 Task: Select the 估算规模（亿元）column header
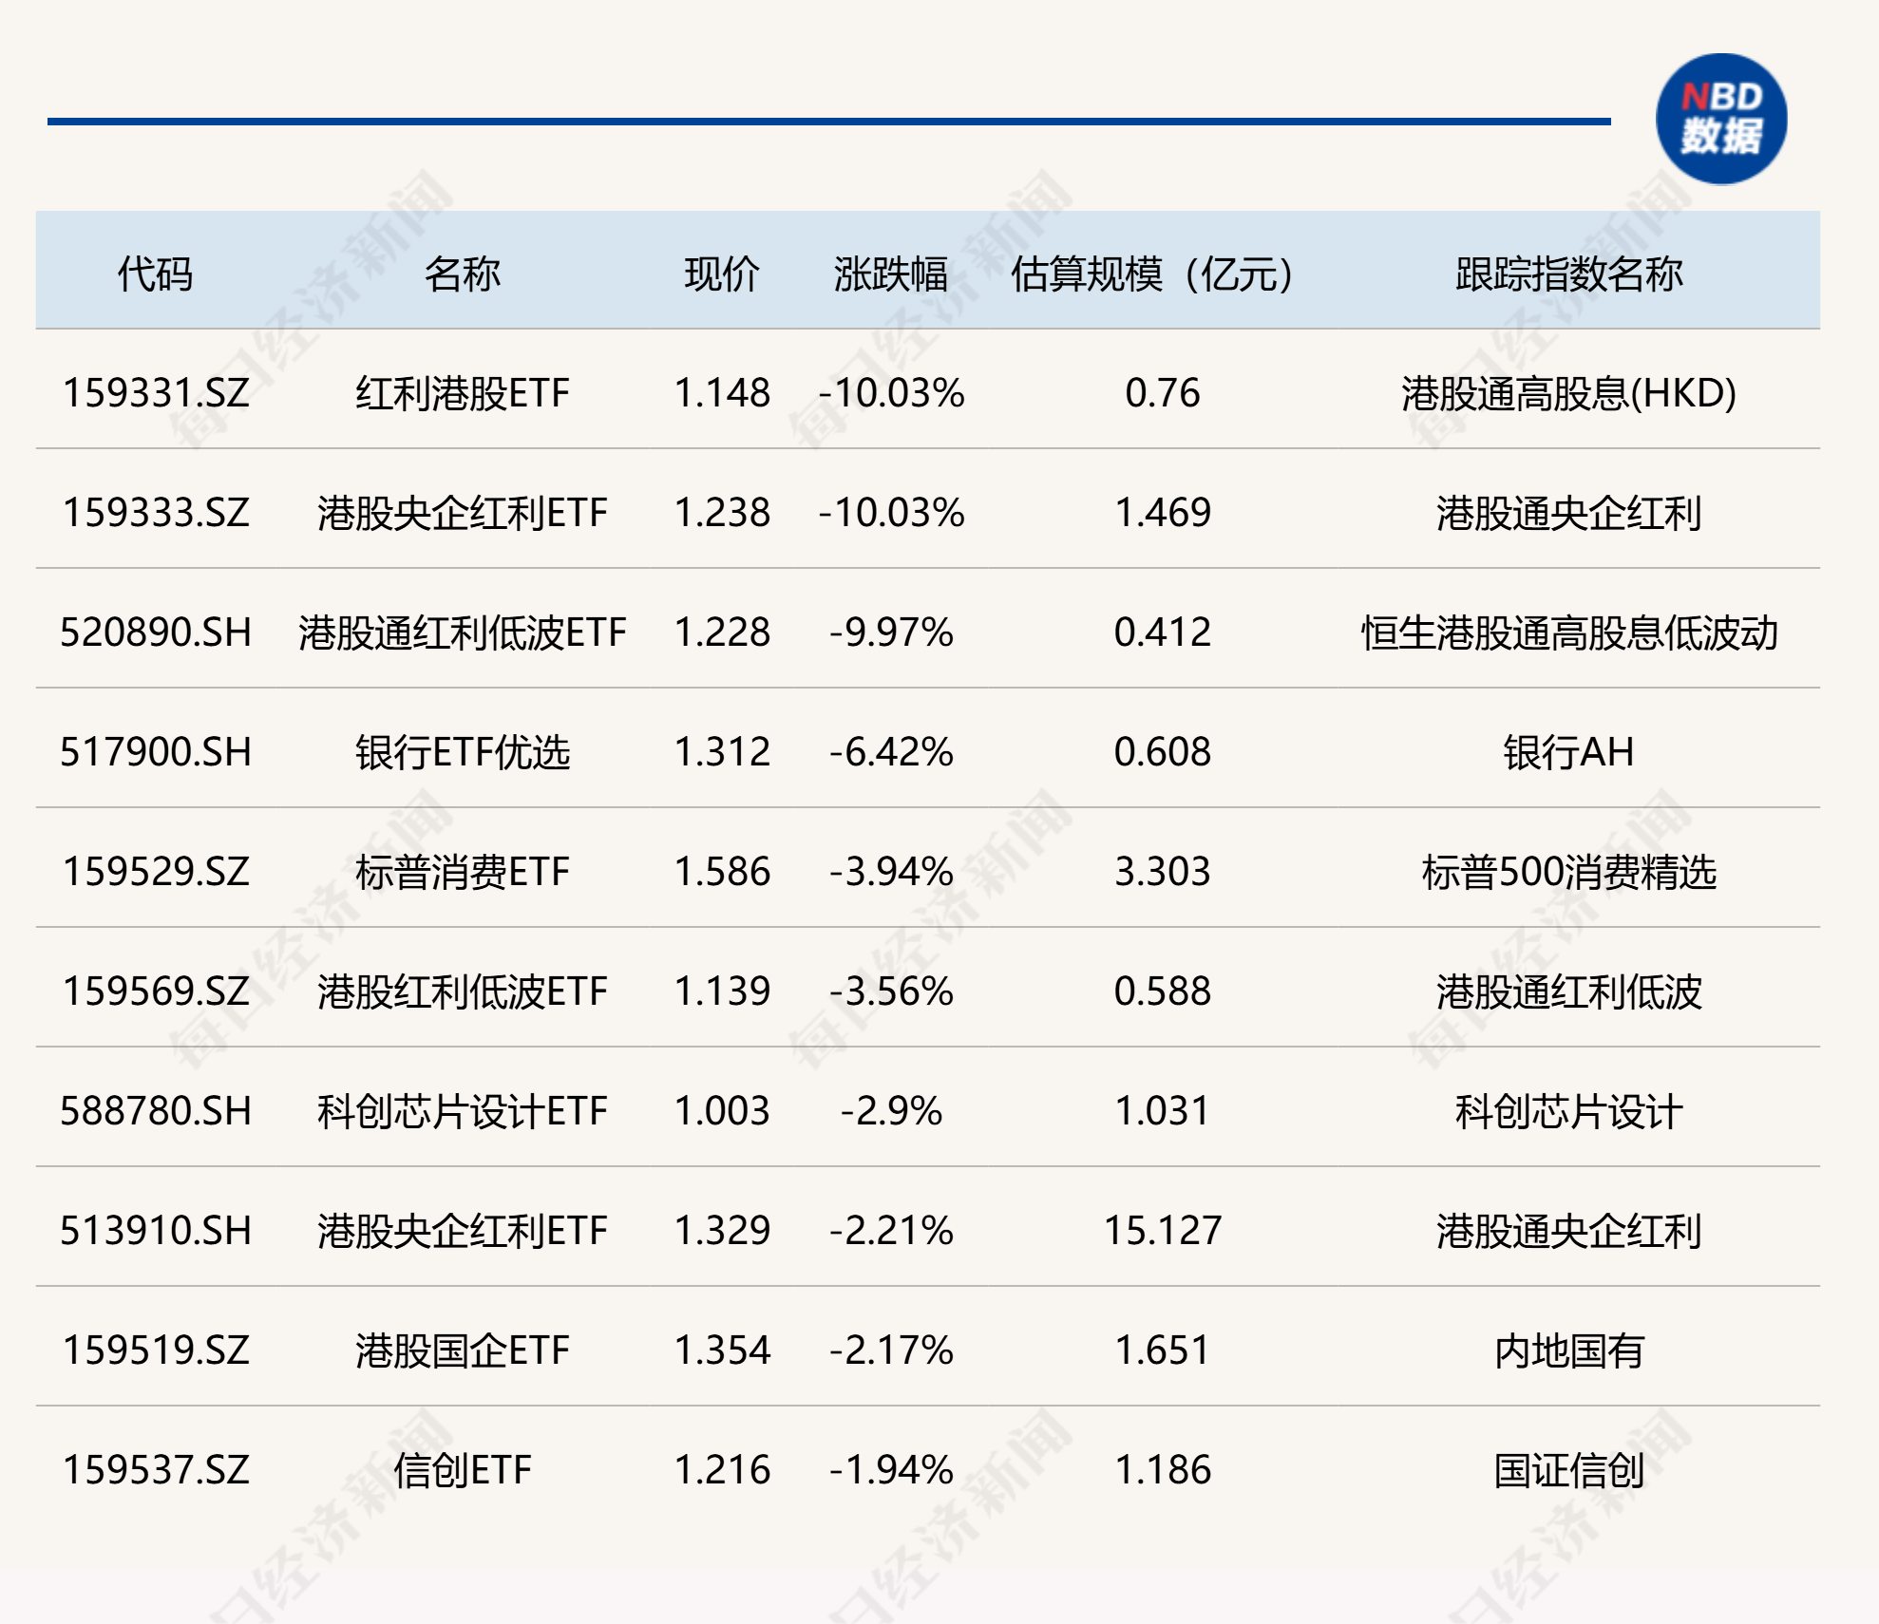(x=1152, y=274)
